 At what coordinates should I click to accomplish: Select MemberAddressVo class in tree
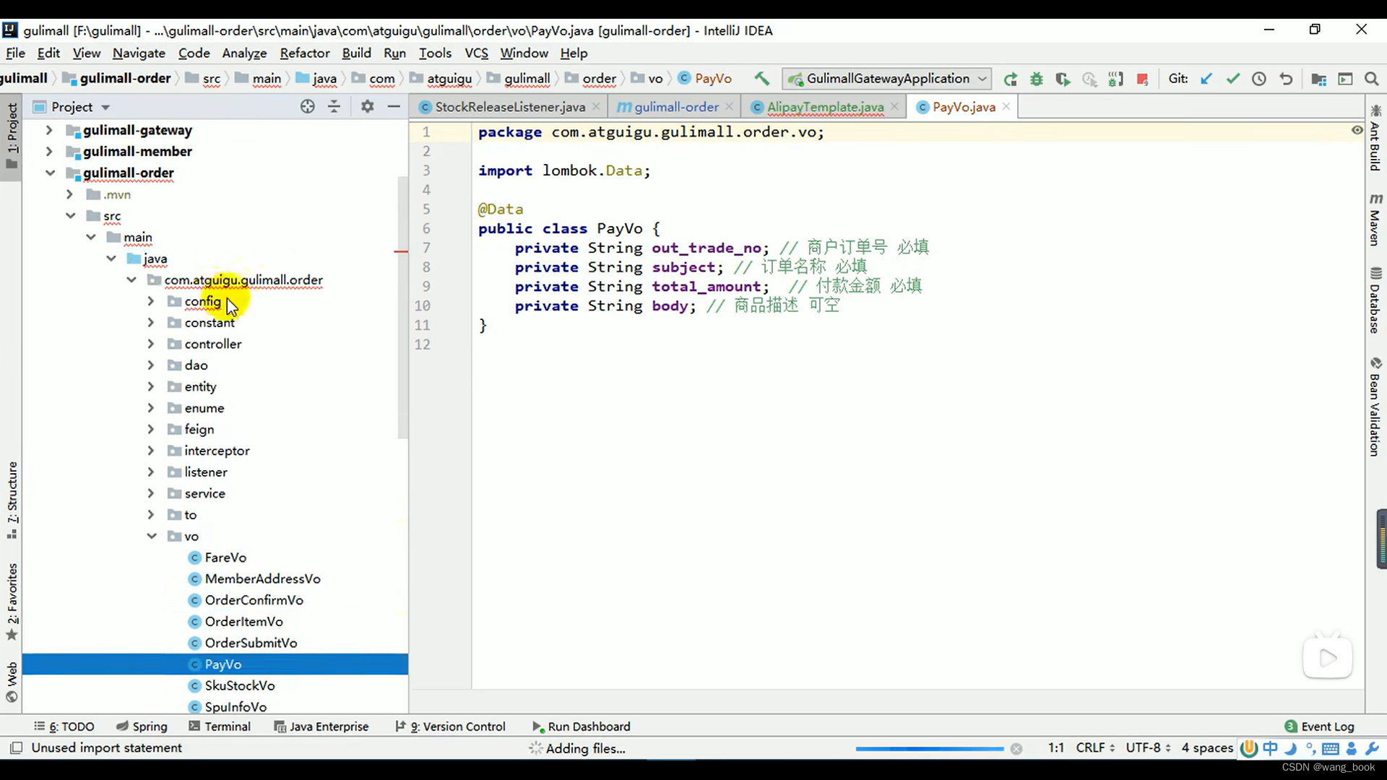262,578
